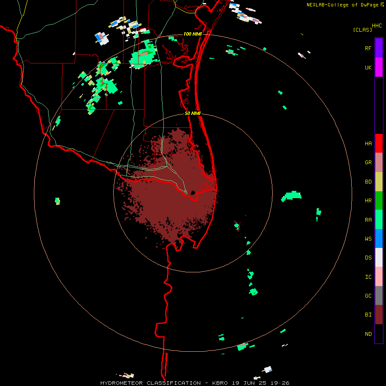Select the BD legend label
The image size is (386, 386).
click(368, 182)
